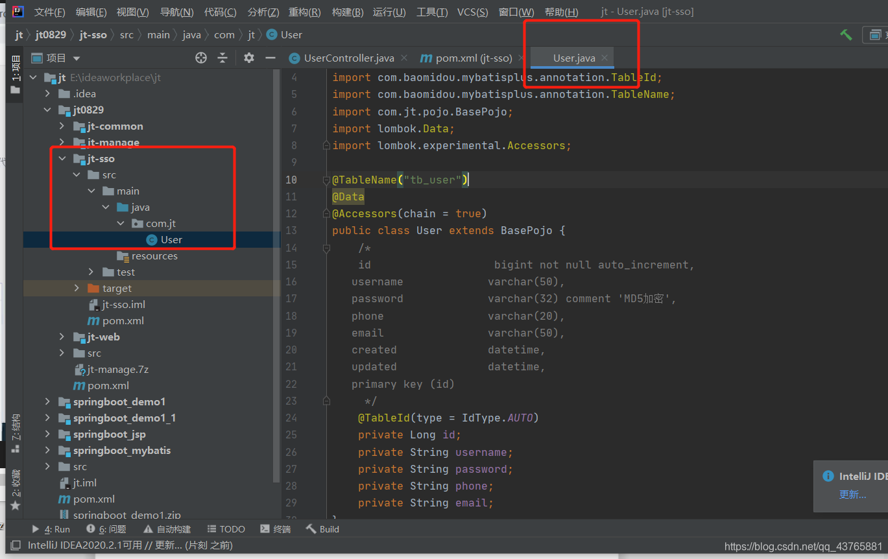This screenshot has width=888, height=559.
Task: Collapse the jt0829 module folder
Action: [x=47, y=110]
